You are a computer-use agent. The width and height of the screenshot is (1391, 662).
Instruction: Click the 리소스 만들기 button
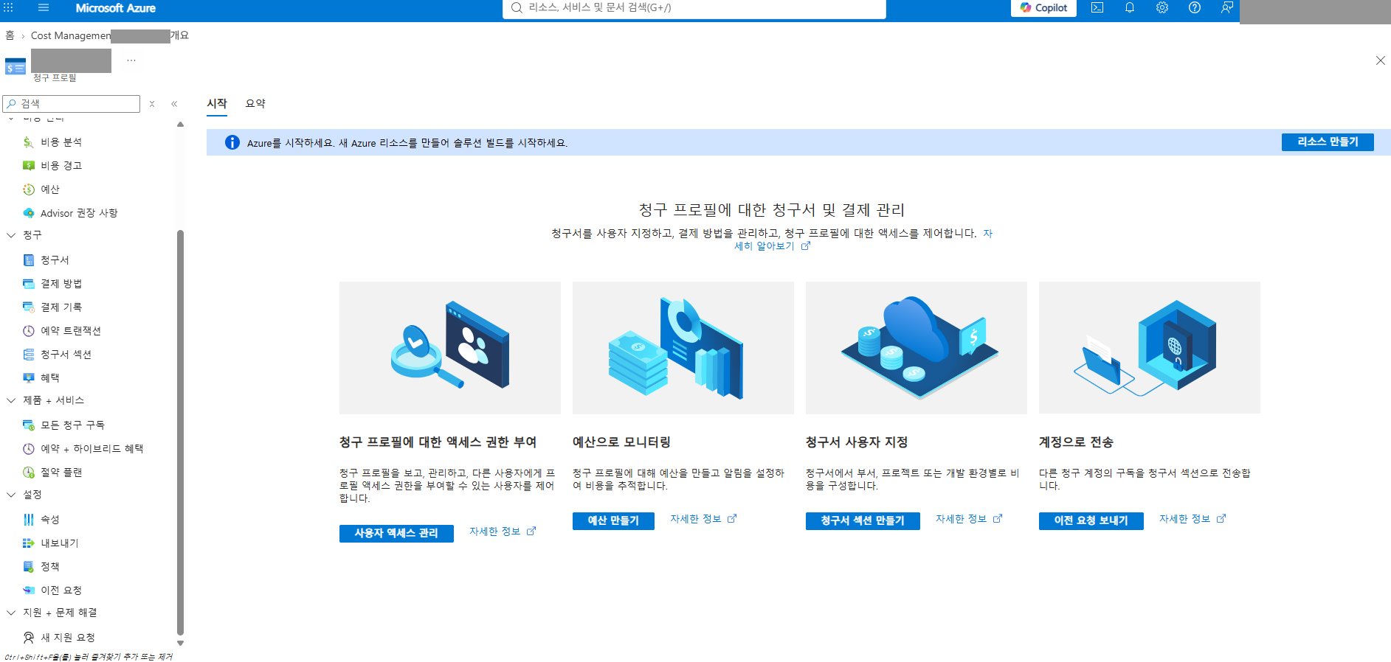click(x=1328, y=142)
